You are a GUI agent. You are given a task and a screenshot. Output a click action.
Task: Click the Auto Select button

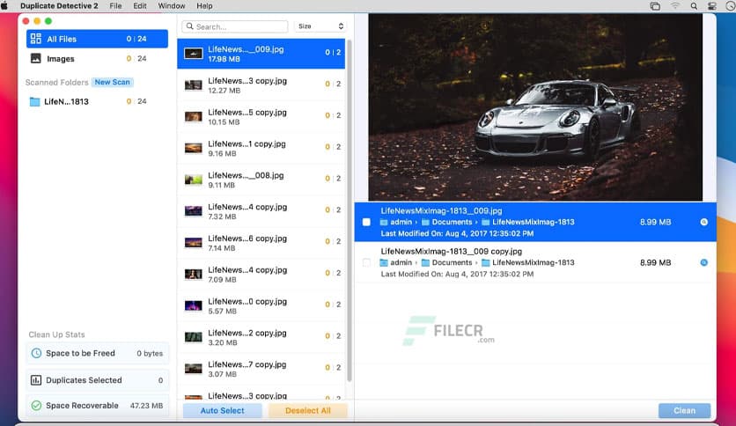(222, 410)
